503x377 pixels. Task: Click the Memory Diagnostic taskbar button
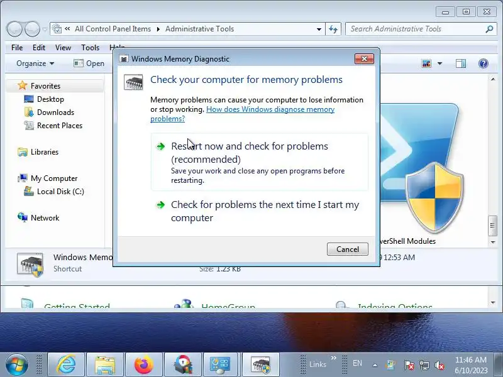[x=260, y=364]
